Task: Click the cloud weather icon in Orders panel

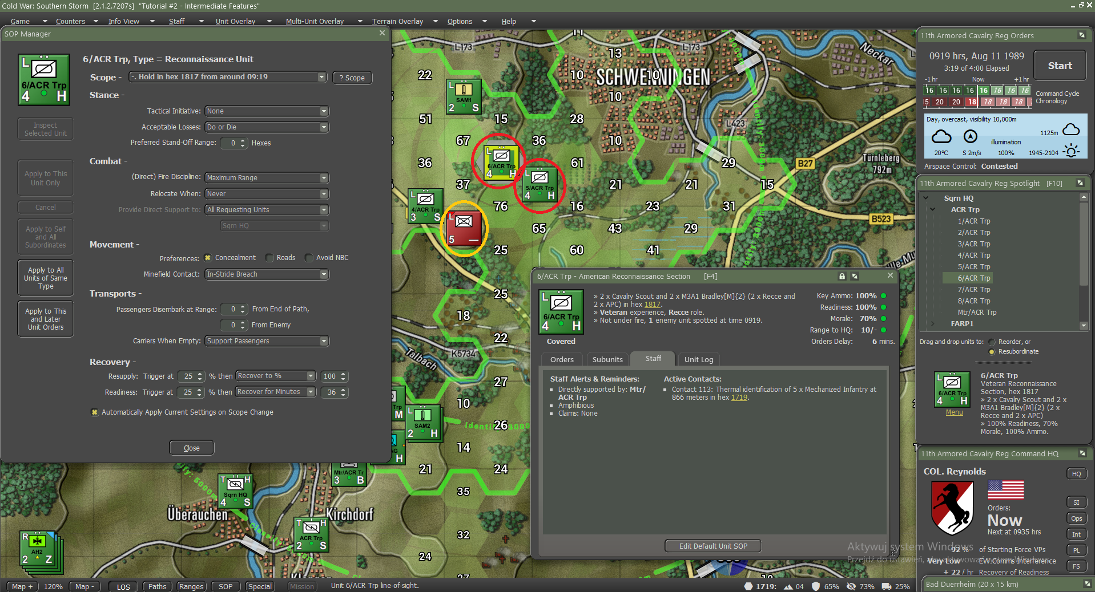Action: tap(941, 137)
